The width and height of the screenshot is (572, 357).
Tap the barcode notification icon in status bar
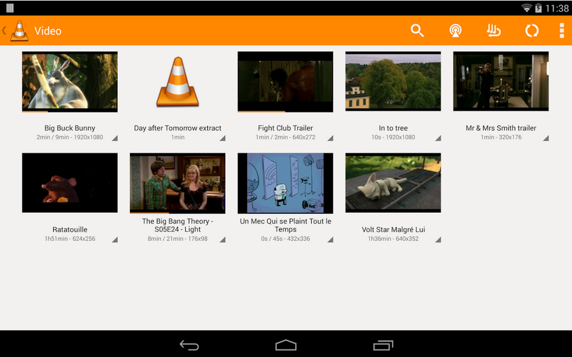[x=10, y=8]
